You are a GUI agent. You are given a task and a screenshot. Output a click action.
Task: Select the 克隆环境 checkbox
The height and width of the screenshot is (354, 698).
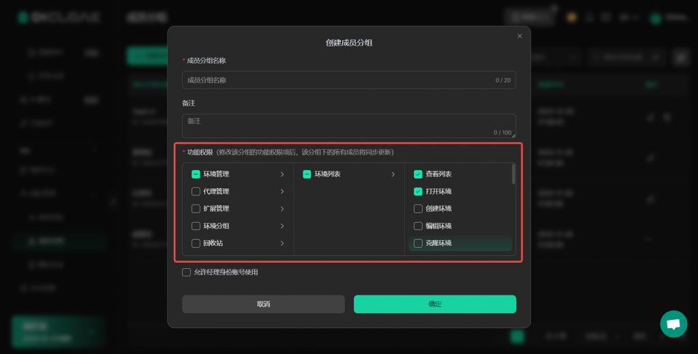tap(418, 243)
